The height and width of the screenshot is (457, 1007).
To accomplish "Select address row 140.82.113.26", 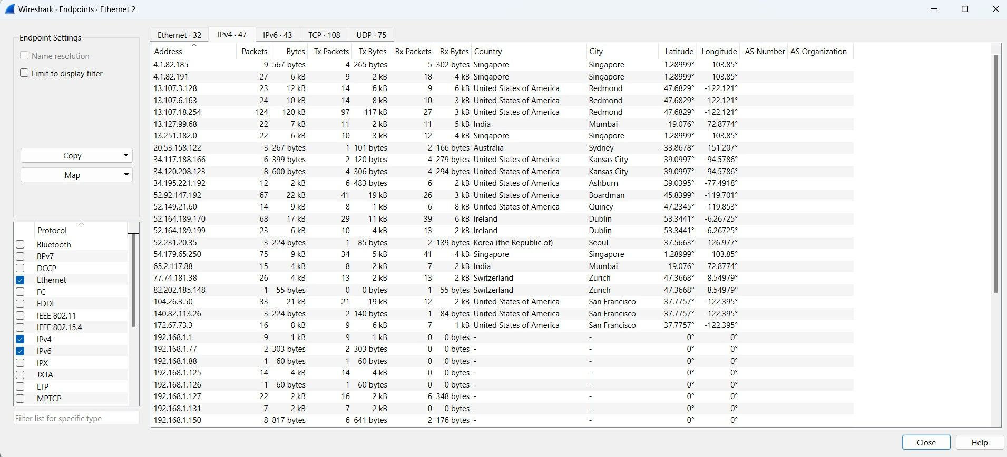I will (x=502, y=314).
